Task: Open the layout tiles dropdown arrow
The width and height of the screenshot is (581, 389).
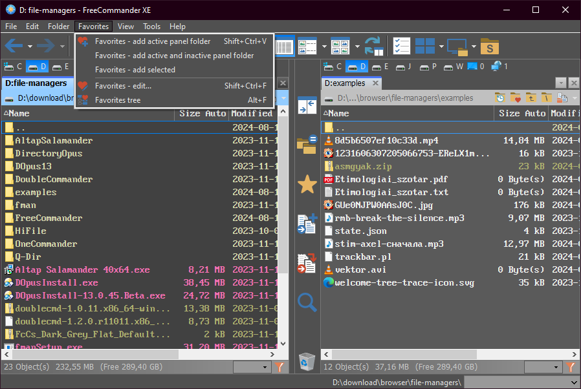Action: [x=441, y=47]
